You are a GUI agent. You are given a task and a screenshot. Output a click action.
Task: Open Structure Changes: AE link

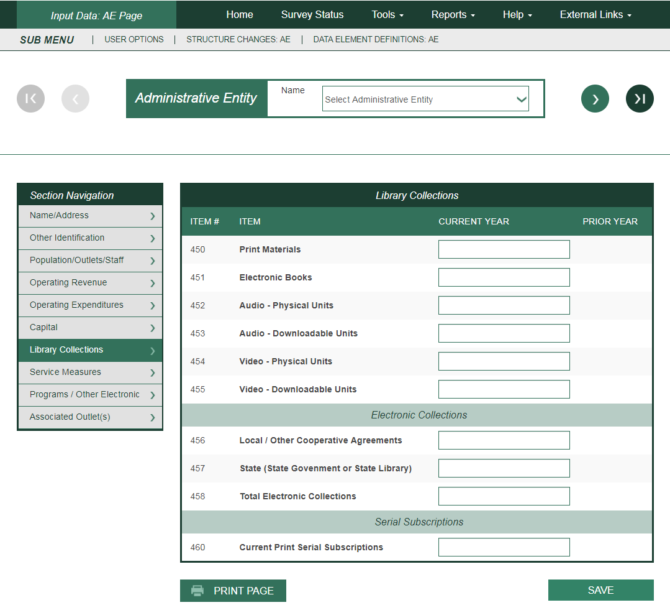238,39
